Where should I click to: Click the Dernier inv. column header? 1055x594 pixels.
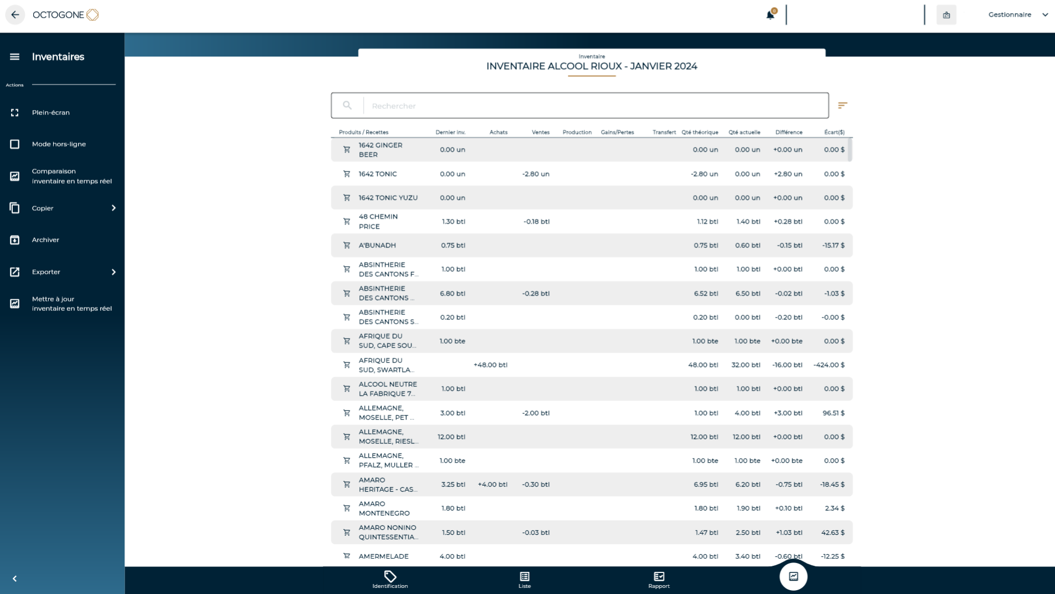click(450, 132)
